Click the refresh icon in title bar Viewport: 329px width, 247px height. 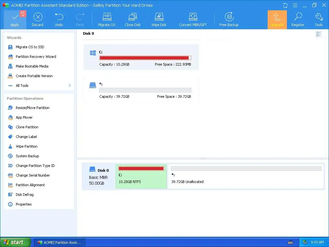285,5
